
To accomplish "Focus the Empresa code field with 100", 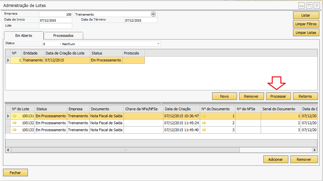I will click(x=56, y=14).
